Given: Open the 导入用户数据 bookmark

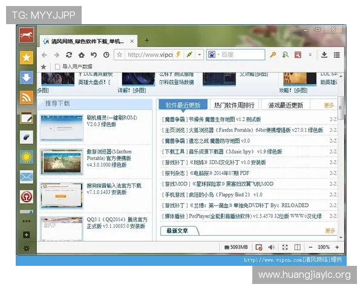Looking at the screenshot, I should pyautogui.click(x=74, y=66).
